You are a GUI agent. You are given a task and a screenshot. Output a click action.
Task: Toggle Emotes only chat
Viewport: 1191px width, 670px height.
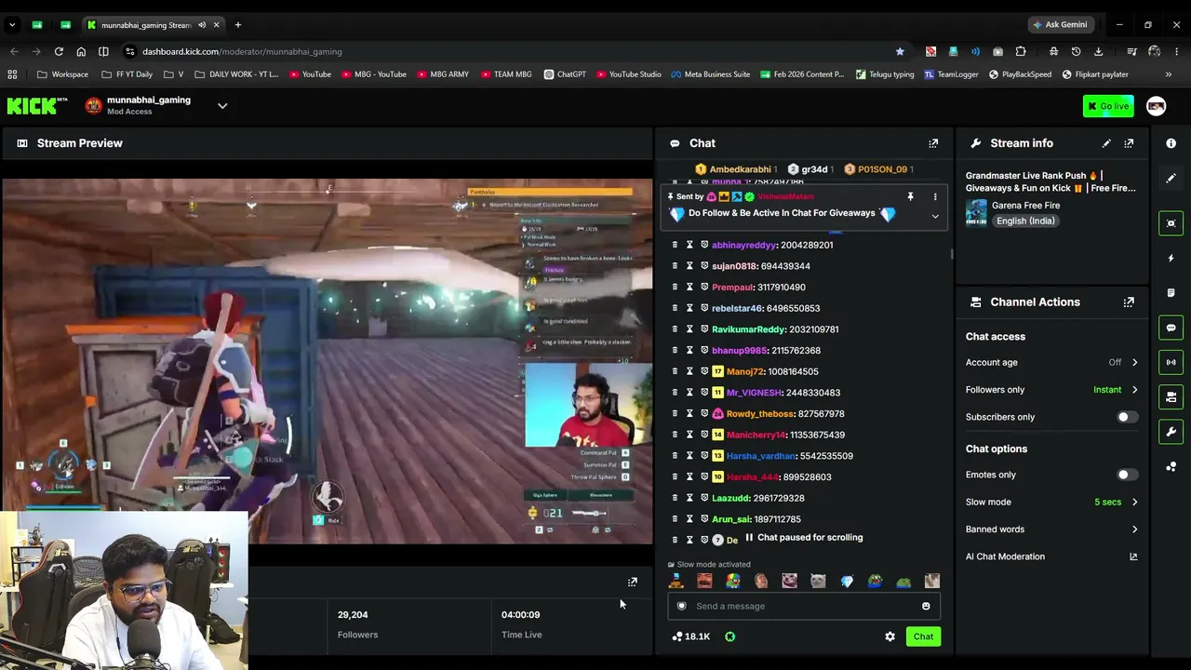[1126, 475]
